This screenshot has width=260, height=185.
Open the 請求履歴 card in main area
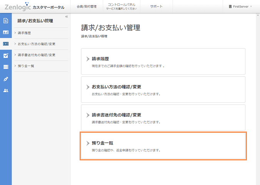[163, 61]
